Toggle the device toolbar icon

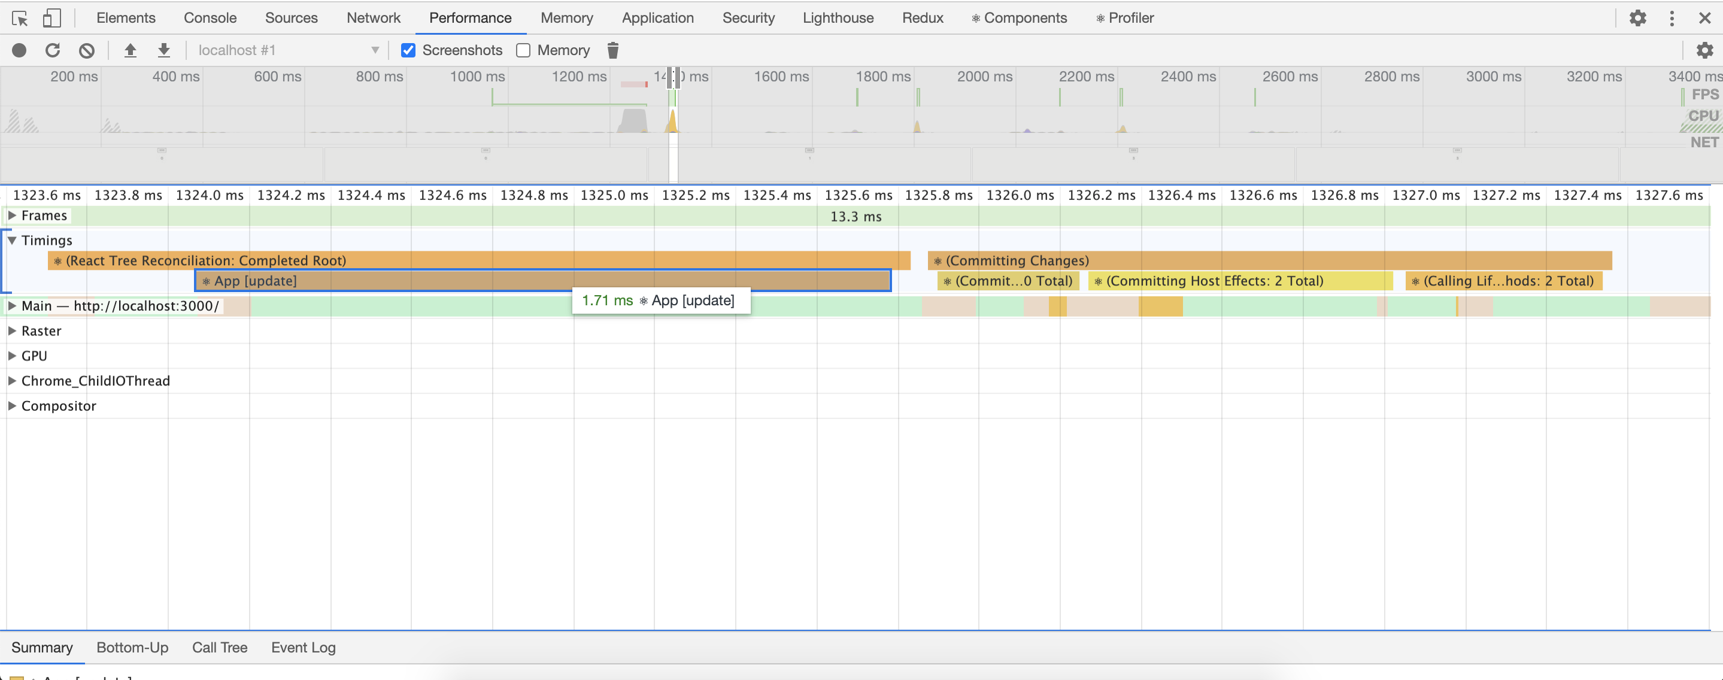[51, 18]
